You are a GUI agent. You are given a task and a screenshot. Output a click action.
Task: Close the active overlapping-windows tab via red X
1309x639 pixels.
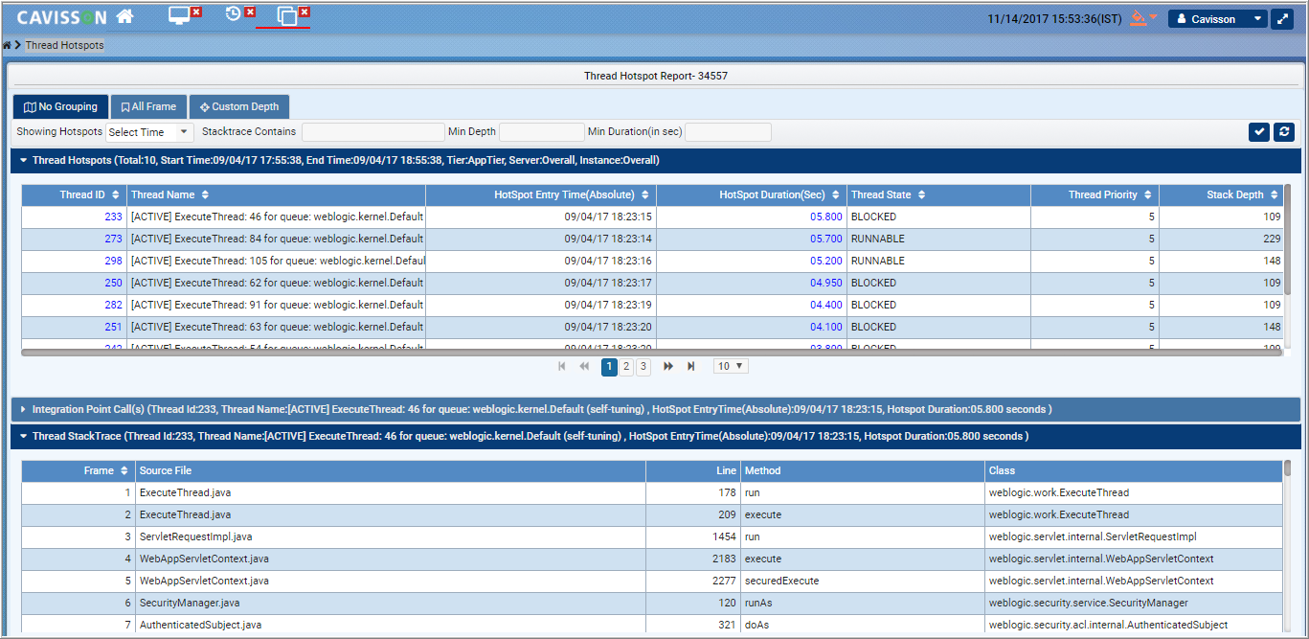305,11
